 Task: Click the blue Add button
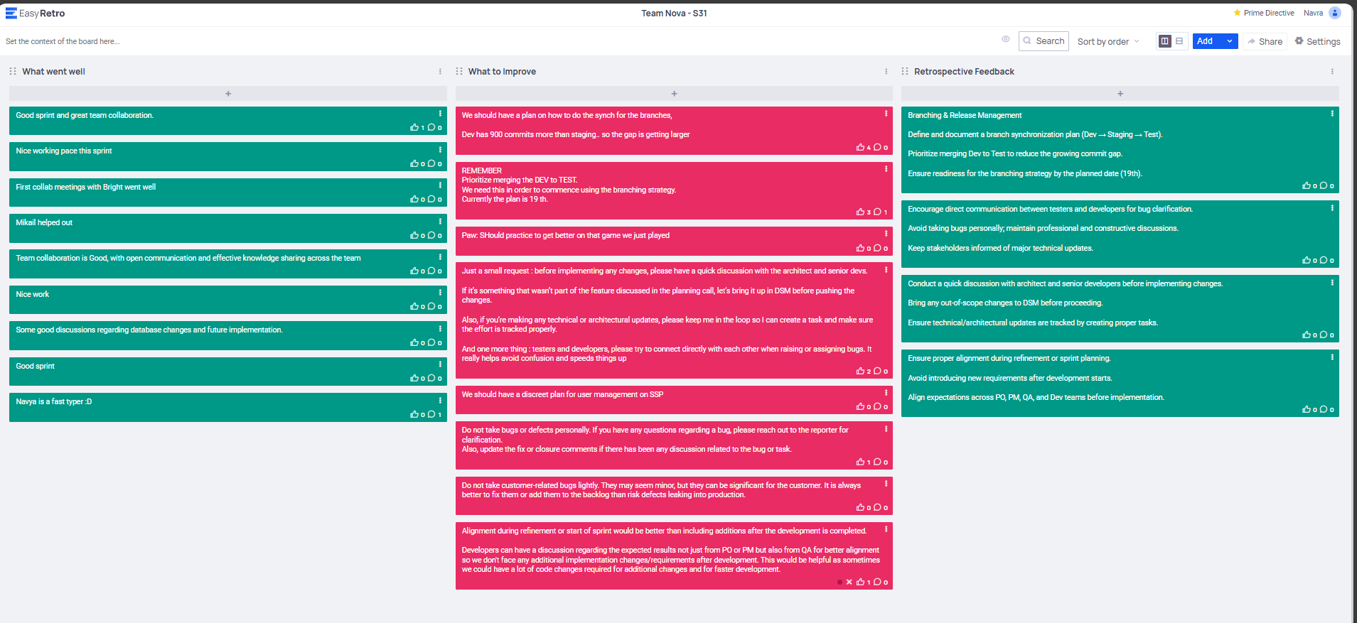pyautogui.click(x=1206, y=41)
